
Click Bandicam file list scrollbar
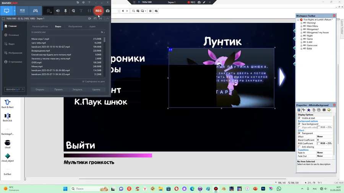click(x=104, y=40)
